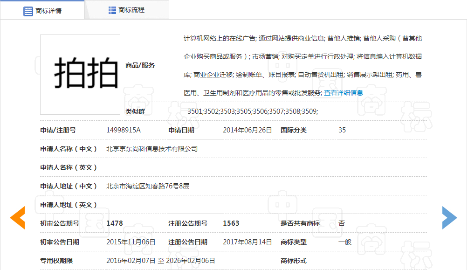Click the 是否共有商标 label
Viewport: 468px width, 270px height.
pyautogui.click(x=300, y=223)
